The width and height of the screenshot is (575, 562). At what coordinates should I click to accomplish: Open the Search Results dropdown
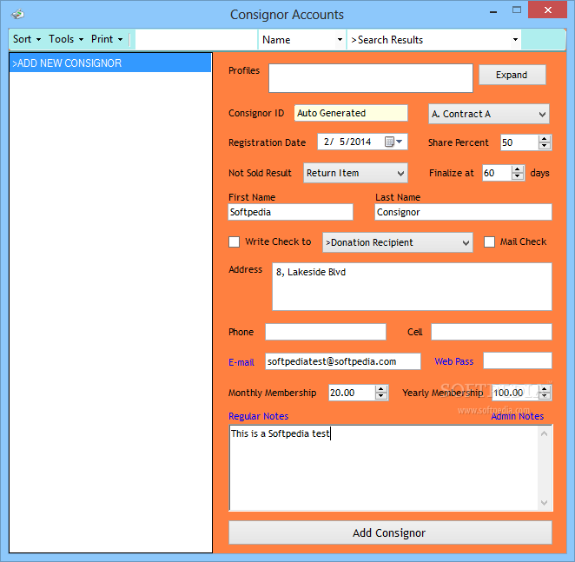tap(515, 40)
